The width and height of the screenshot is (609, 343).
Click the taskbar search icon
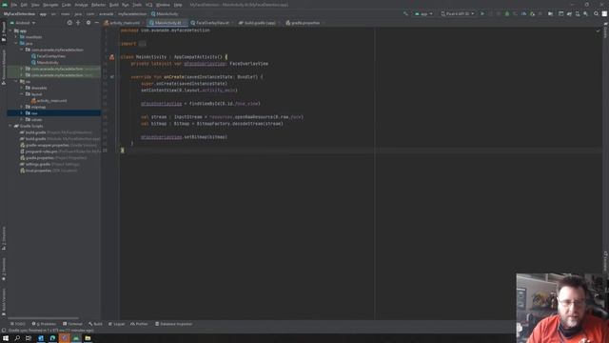coord(17,338)
